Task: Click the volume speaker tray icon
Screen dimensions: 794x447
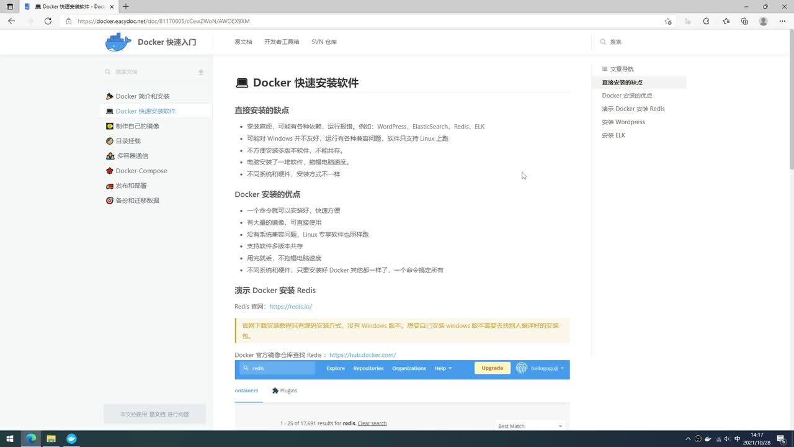Action: click(727, 439)
